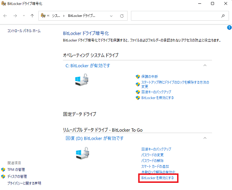The height and width of the screenshot is (190, 232).
Task: Click the Forward navigation arrow
Action: click(x=15, y=16)
